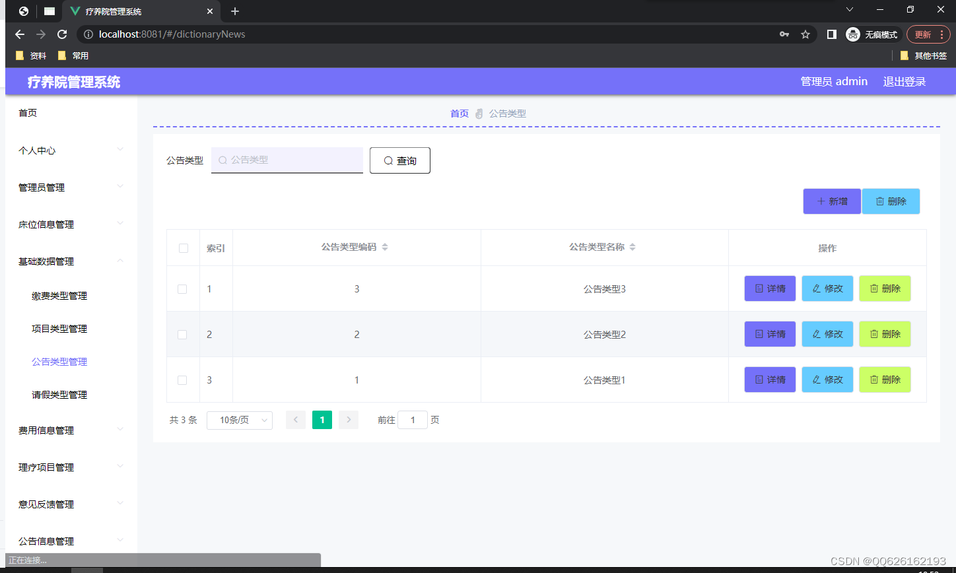Click page number 1 in pagination
956x573 pixels.
click(x=322, y=420)
